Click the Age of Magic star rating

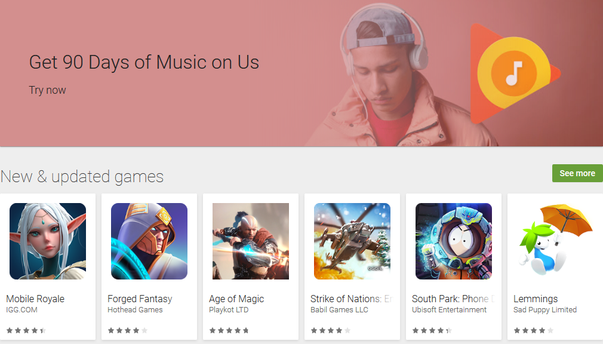pyautogui.click(x=229, y=330)
